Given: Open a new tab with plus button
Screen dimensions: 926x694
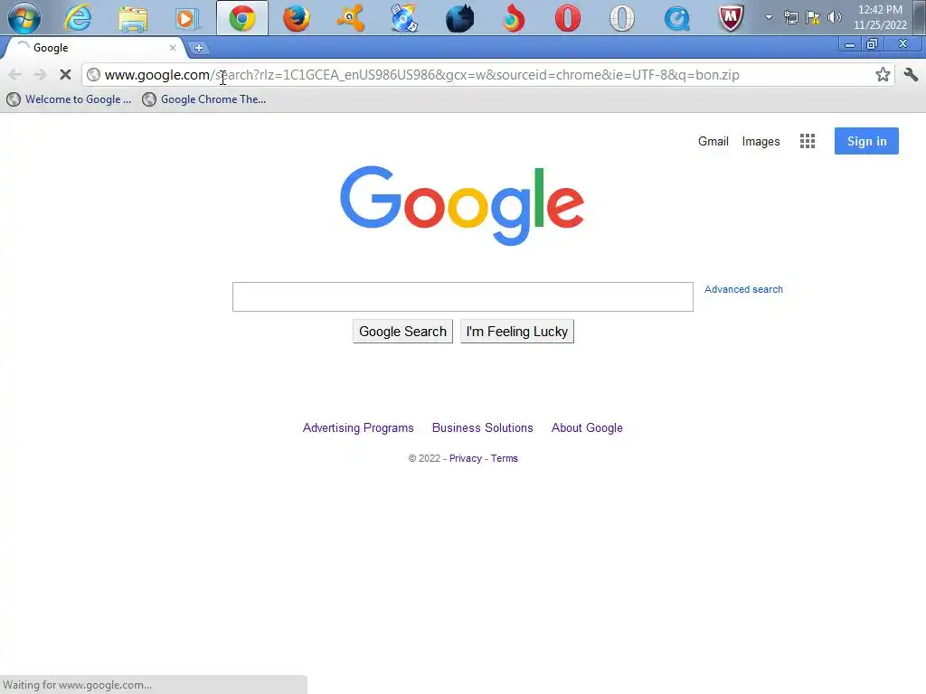Looking at the screenshot, I should [x=198, y=49].
